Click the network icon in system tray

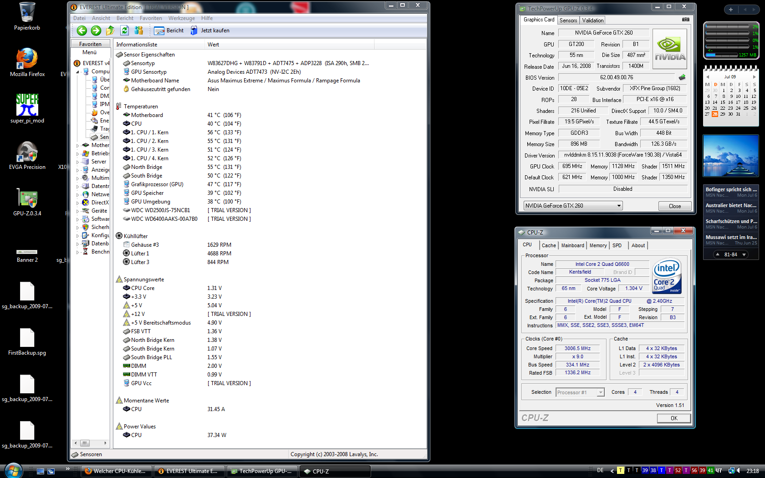click(x=731, y=471)
